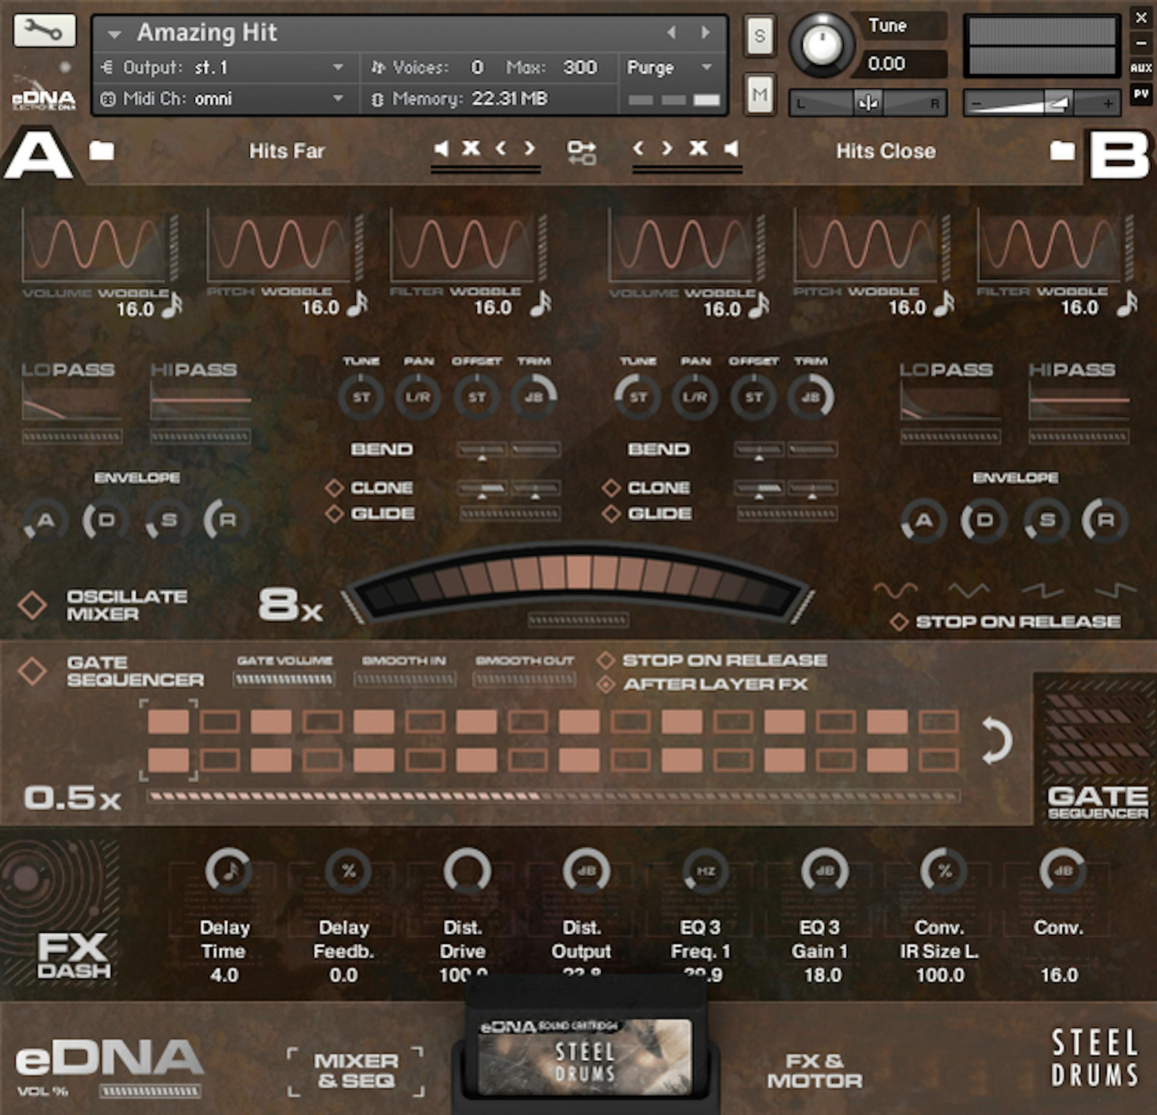
Task: Mute layer B with speaker icon
Action: pos(731,149)
